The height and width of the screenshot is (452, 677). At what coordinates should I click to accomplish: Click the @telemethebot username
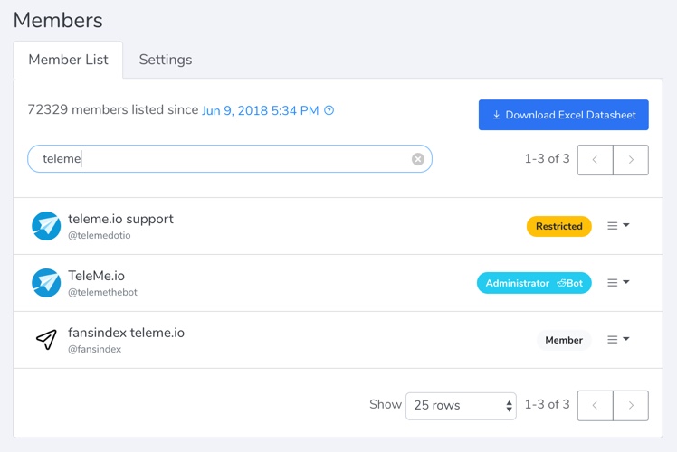(103, 292)
